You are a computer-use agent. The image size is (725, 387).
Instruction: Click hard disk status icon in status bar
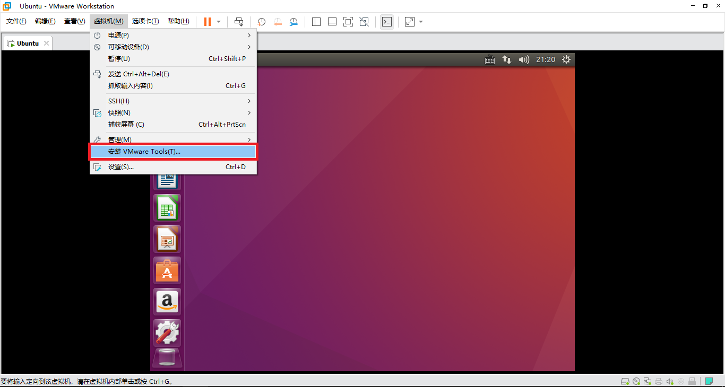[625, 381]
